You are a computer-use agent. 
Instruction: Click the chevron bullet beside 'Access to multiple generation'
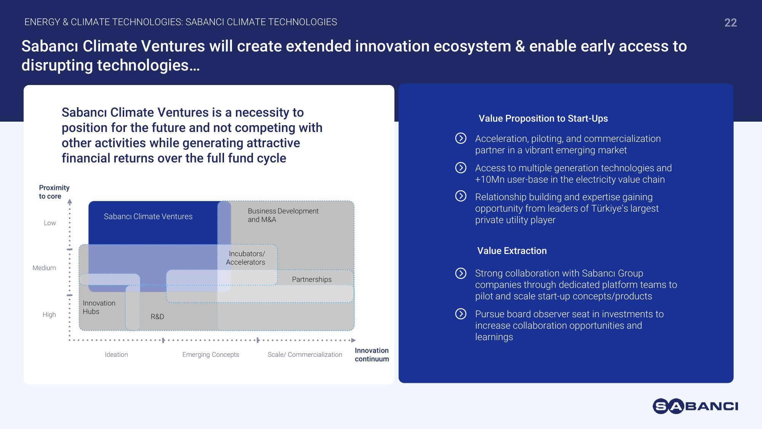coord(461,167)
